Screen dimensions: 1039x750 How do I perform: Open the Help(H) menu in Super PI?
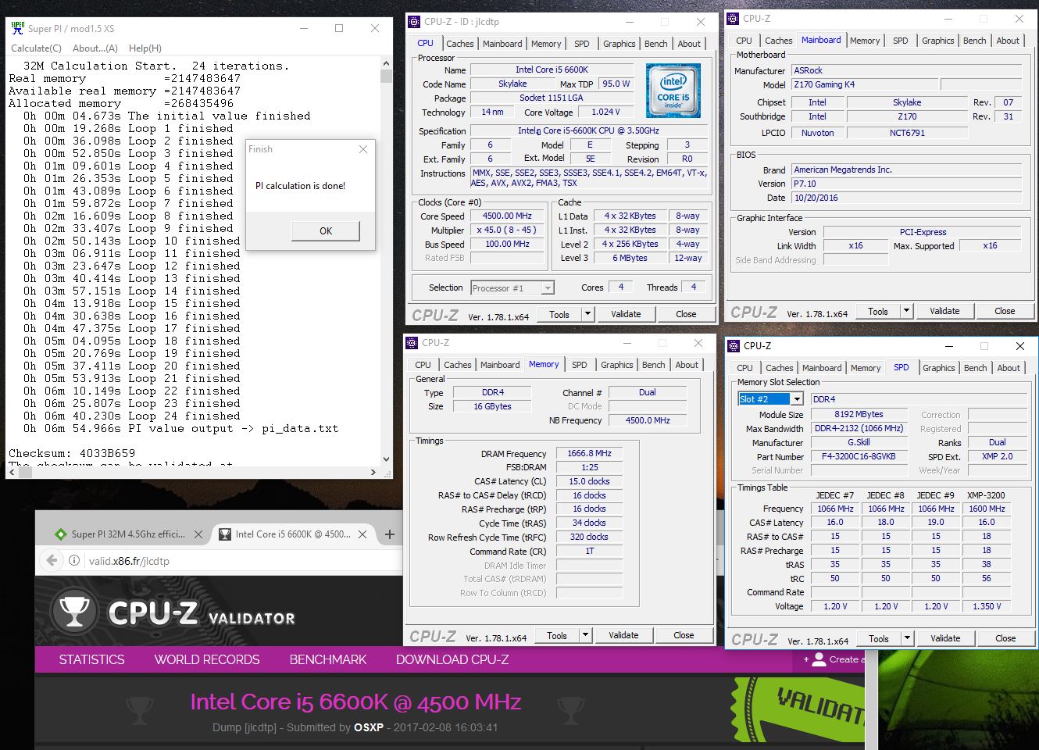145,48
